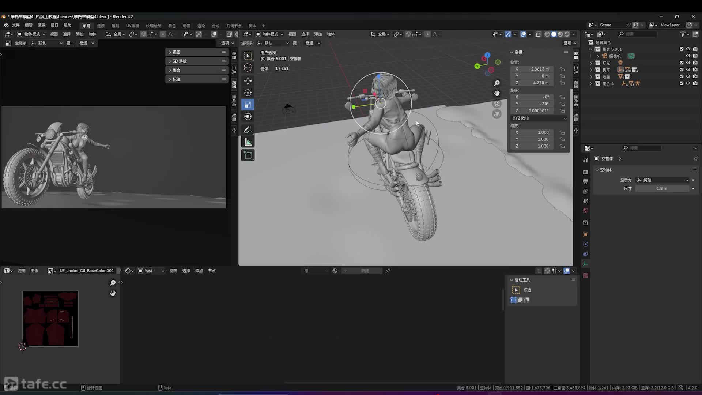Open the 编辑 menu
The image size is (702, 395).
point(29,25)
